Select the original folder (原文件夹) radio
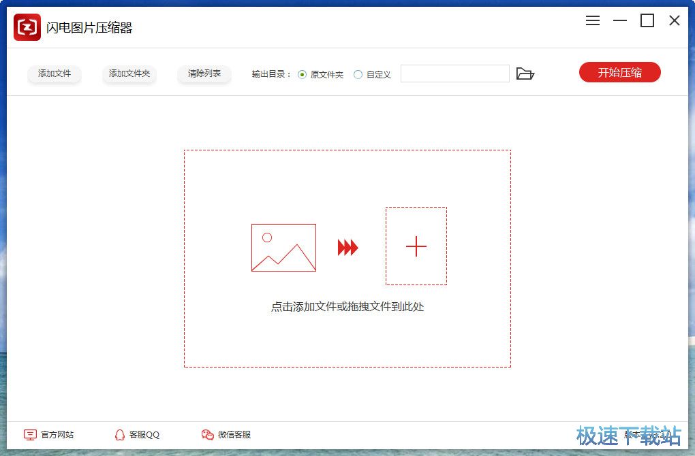 pos(303,75)
